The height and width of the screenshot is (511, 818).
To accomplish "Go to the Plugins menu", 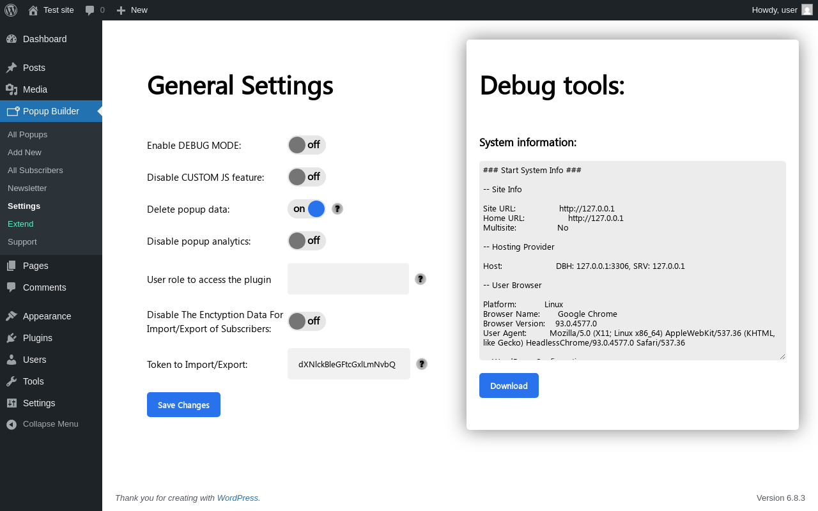I will [38, 338].
